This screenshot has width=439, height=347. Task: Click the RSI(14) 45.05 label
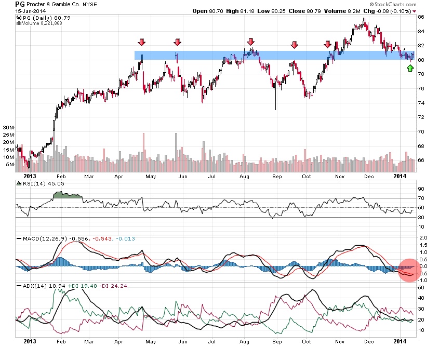coord(44,183)
